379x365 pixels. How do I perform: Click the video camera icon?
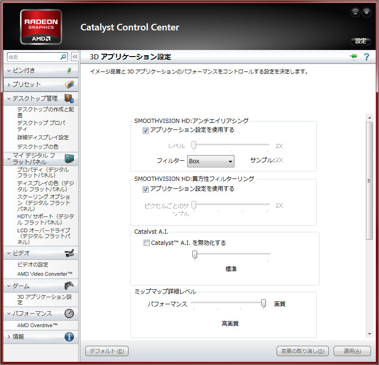pos(69,253)
